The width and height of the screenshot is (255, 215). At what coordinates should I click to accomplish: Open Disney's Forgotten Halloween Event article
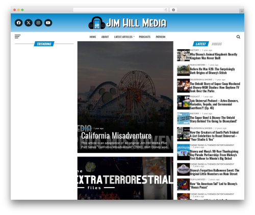(x=214, y=172)
